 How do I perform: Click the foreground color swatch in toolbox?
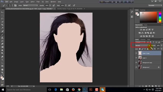click(x=2, y=77)
